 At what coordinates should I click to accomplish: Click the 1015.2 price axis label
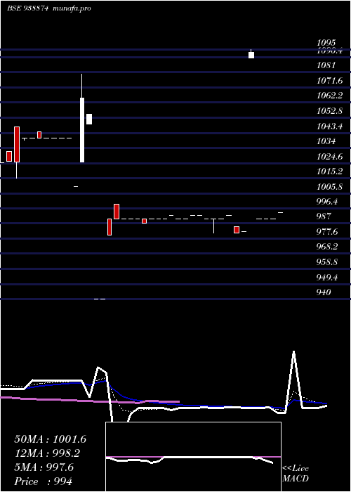(x=330, y=171)
